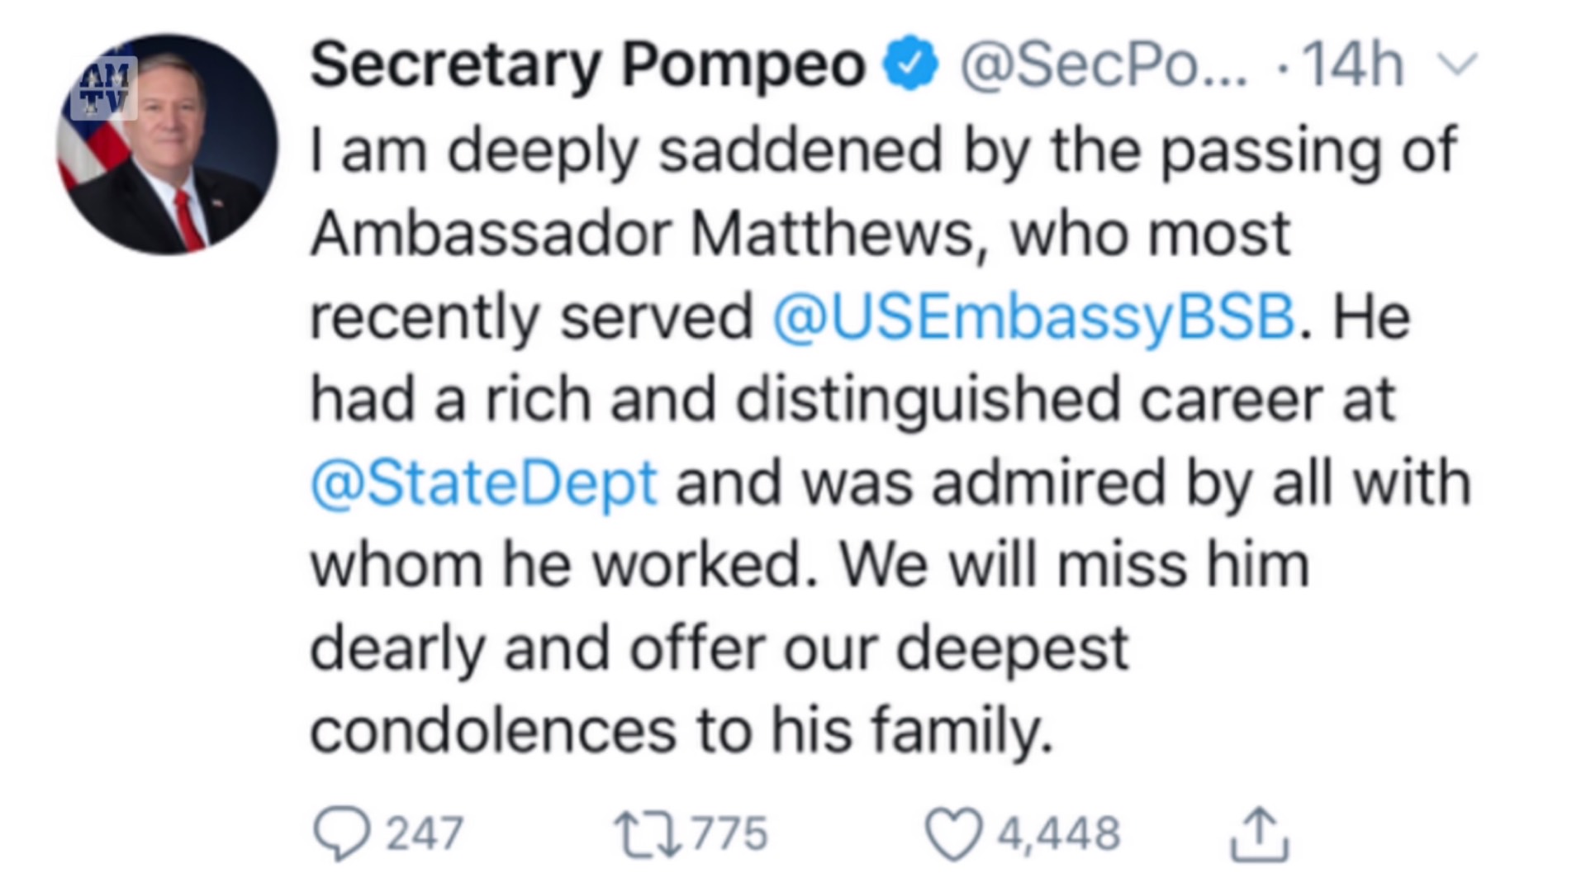The image size is (1586, 892).
Task: Follow the @StateDept mention link
Action: click(x=484, y=483)
